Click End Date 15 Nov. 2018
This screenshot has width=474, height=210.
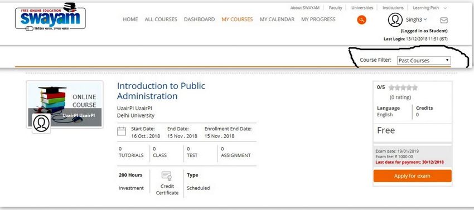click(x=182, y=133)
